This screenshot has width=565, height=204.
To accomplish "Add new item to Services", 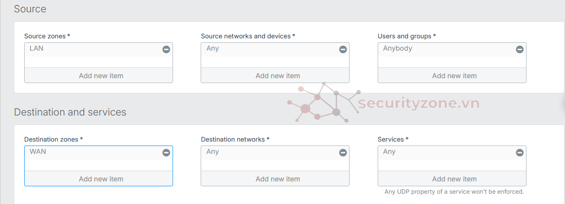I will click(x=454, y=179).
